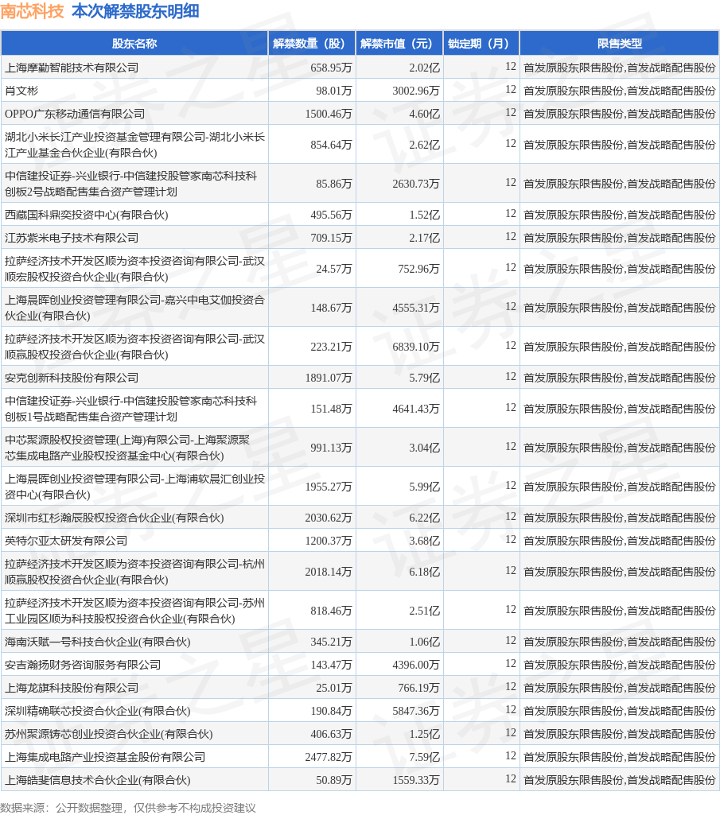Viewport: 720px width, 815px height.
Task: Click 杭州顺赢股权投资合伙企业 cell
Action: tap(134, 572)
